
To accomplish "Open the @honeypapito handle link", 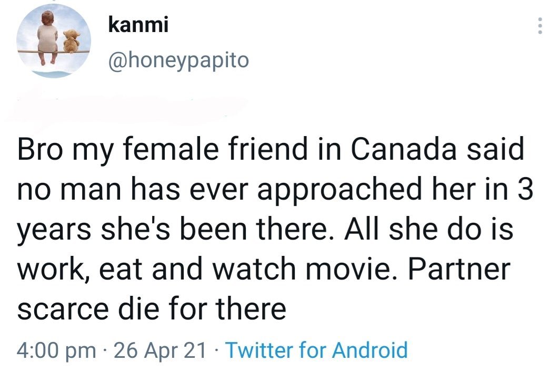I will 178,60.
